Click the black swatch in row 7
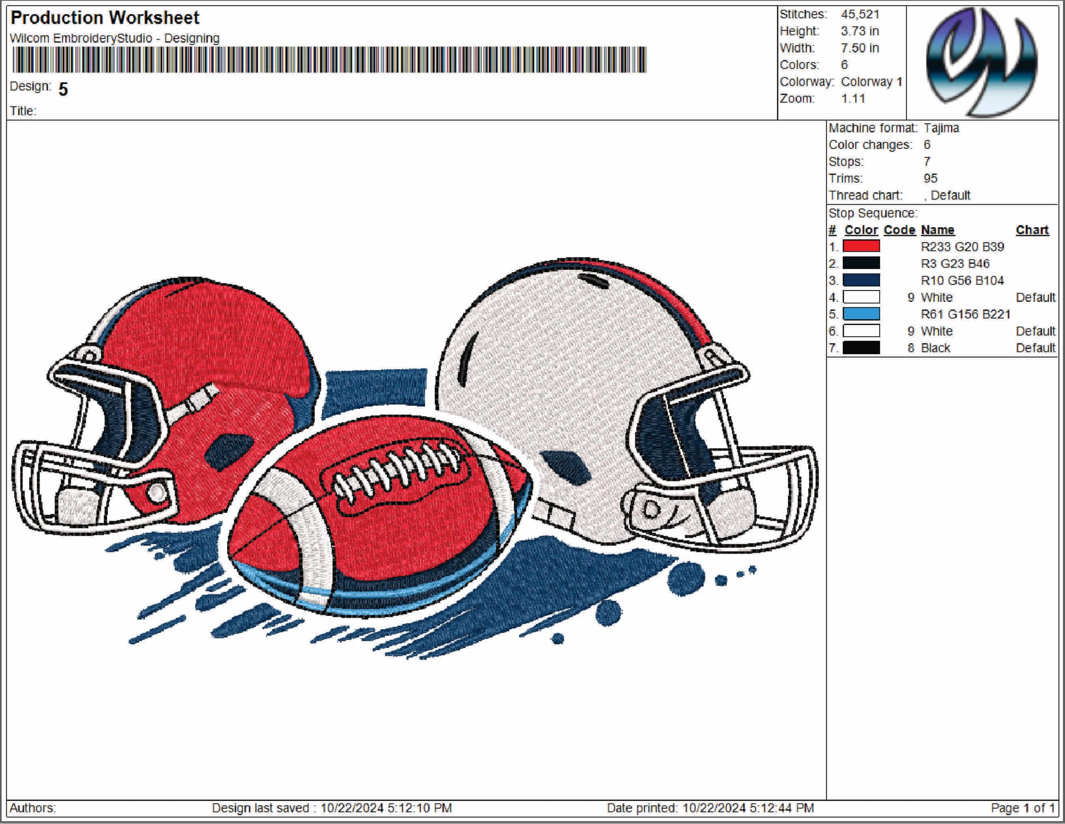This screenshot has width=1065, height=824. tap(861, 347)
